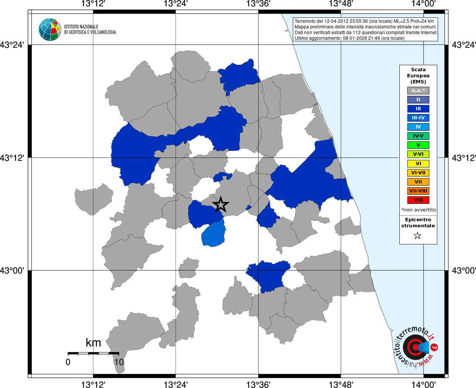Viewport: 476px width, 388px height.
Task: Click the 'km' scale label
Action: click(93, 343)
